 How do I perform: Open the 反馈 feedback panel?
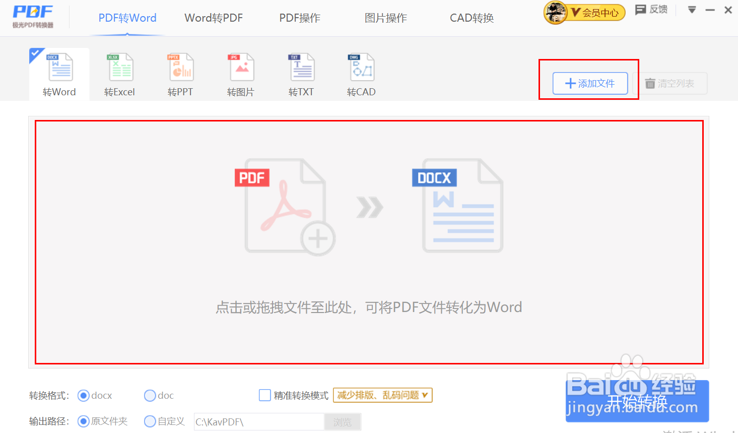[650, 10]
